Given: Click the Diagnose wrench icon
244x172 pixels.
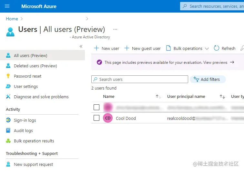Looking at the screenshot, I should [x=8, y=97].
